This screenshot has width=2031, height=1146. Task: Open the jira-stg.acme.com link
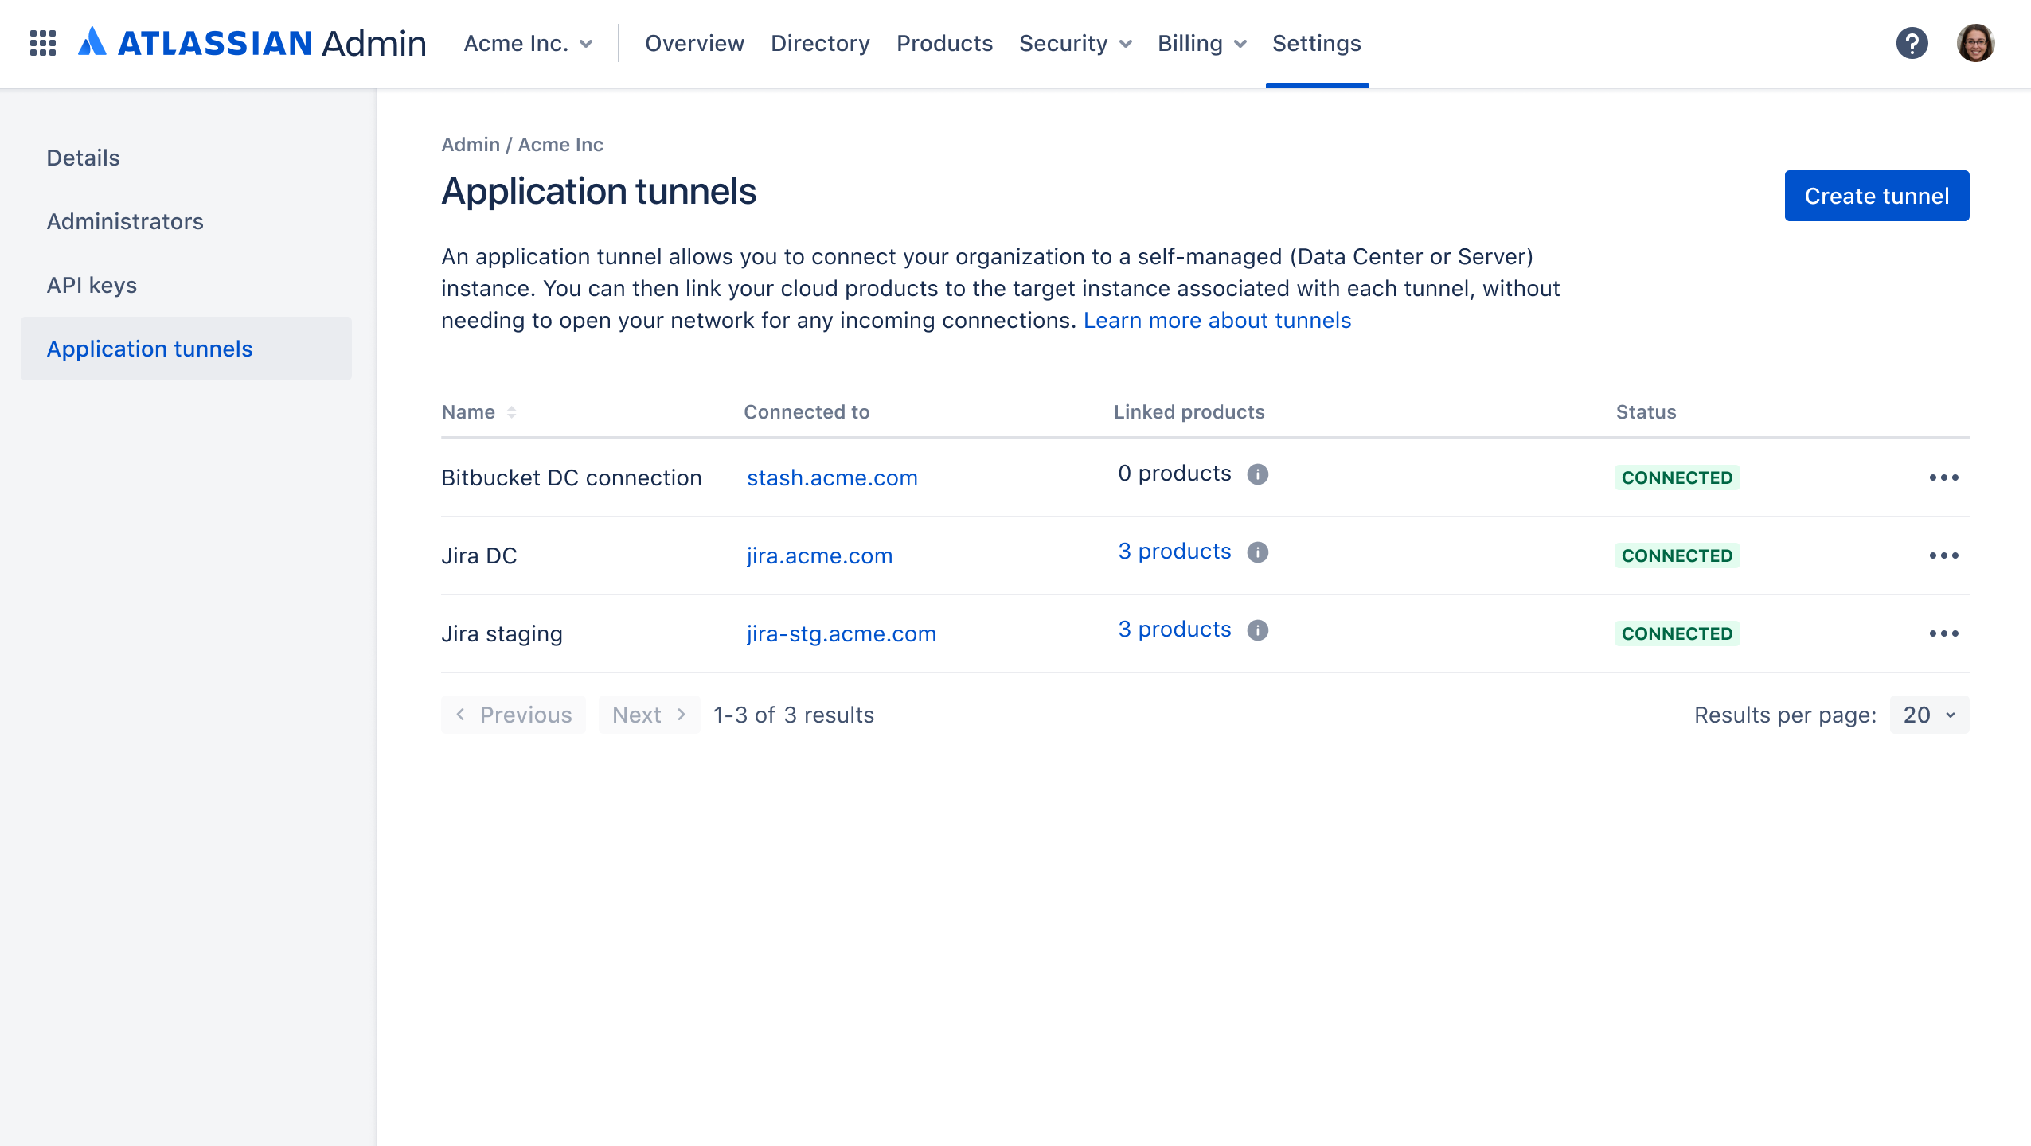click(x=841, y=633)
